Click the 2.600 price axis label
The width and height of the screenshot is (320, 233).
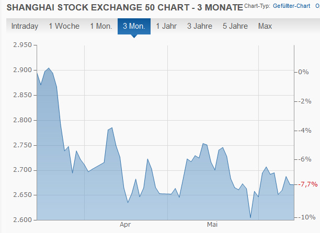[22, 220]
